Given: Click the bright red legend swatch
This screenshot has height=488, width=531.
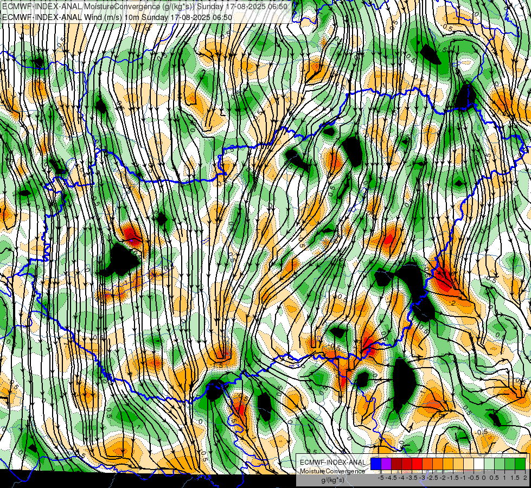Looking at the screenshot, I should click(417, 464).
